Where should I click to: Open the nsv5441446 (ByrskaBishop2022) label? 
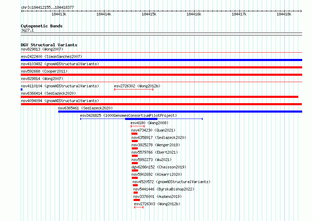[164, 189]
